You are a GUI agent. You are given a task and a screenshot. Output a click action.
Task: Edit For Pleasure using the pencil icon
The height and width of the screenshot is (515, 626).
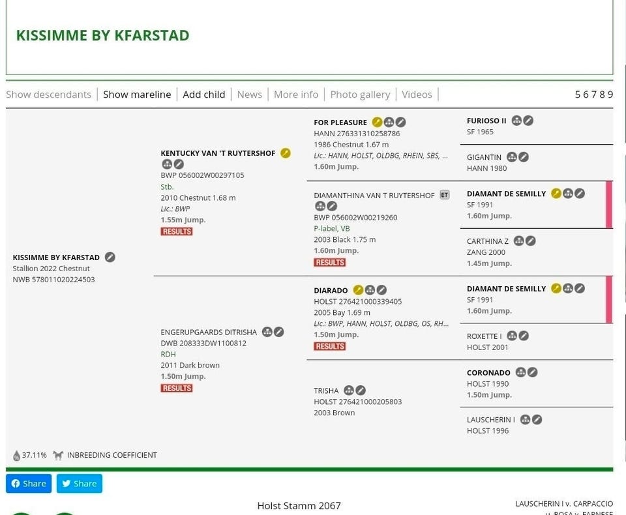(400, 122)
